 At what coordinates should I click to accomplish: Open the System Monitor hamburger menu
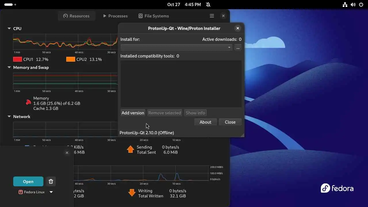212,16
